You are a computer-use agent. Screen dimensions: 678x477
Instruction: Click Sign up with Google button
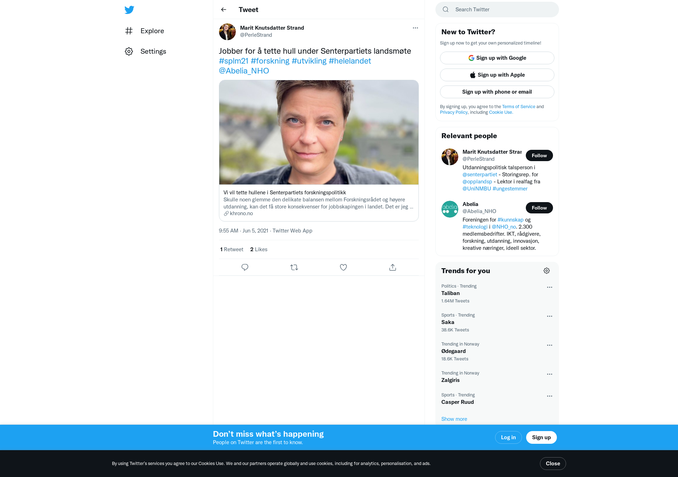point(497,58)
